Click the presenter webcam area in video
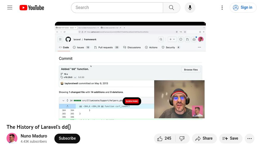 tap(179, 99)
